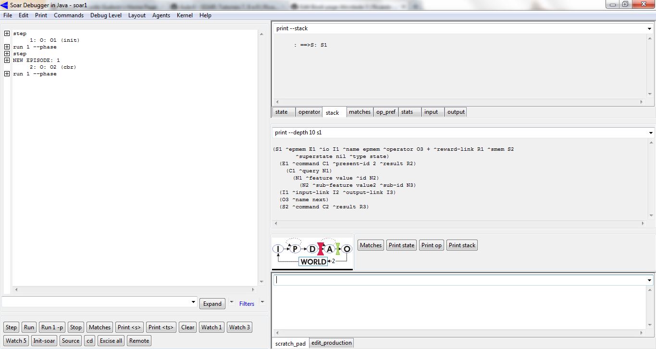656x349 pixels.
Task: Switch to the edit_production tab
Action: pos(331,343)
